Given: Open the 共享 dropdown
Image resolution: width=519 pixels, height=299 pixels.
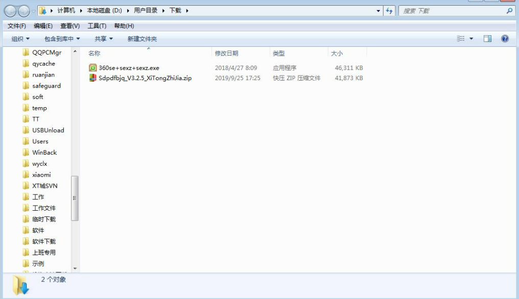Looking at the screenshot, I should point(104,39).
